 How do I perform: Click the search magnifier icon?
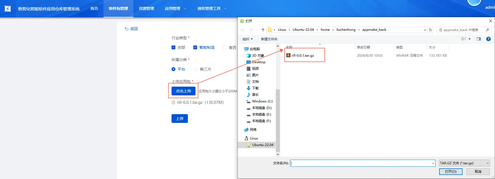click(x=487, y=30)
